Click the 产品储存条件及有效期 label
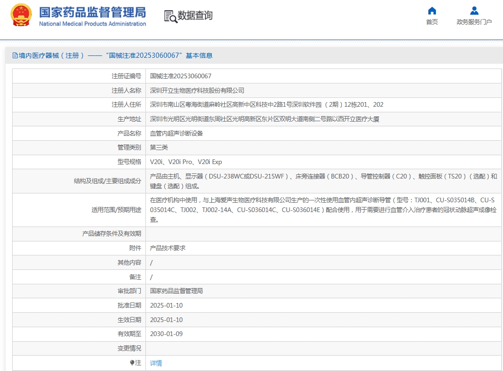 (x=111, y=234)
